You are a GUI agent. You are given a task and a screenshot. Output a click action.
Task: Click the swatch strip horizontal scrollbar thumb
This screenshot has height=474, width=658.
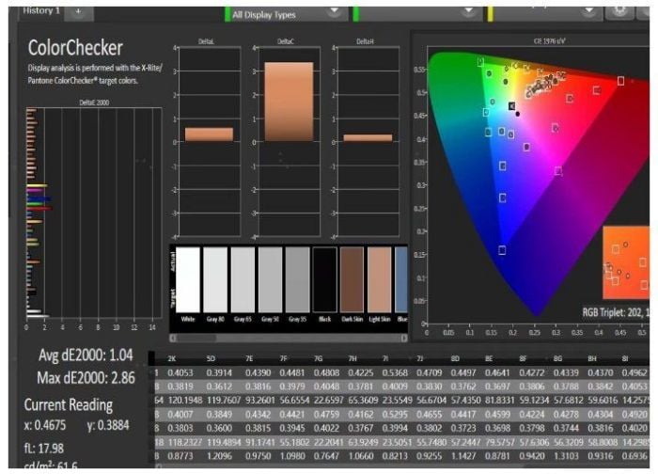pyautogui.click(x=196, y=338)
